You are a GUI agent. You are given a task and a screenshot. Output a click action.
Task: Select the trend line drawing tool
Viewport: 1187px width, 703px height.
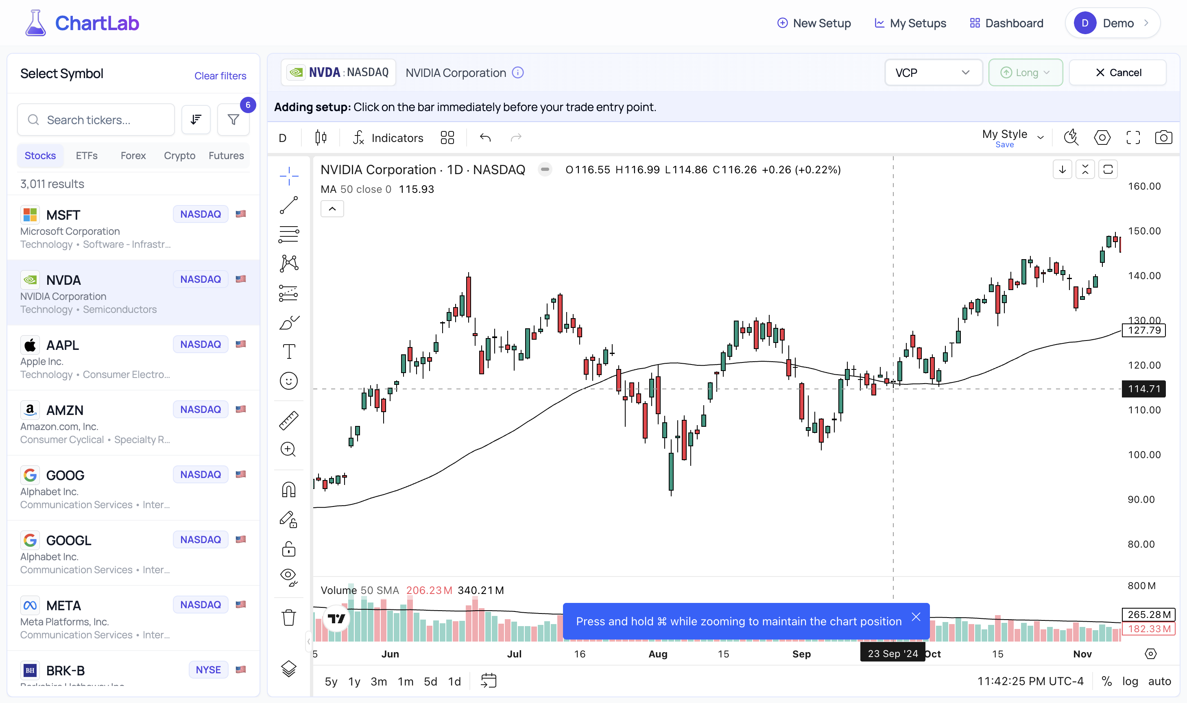coord(288,205)
